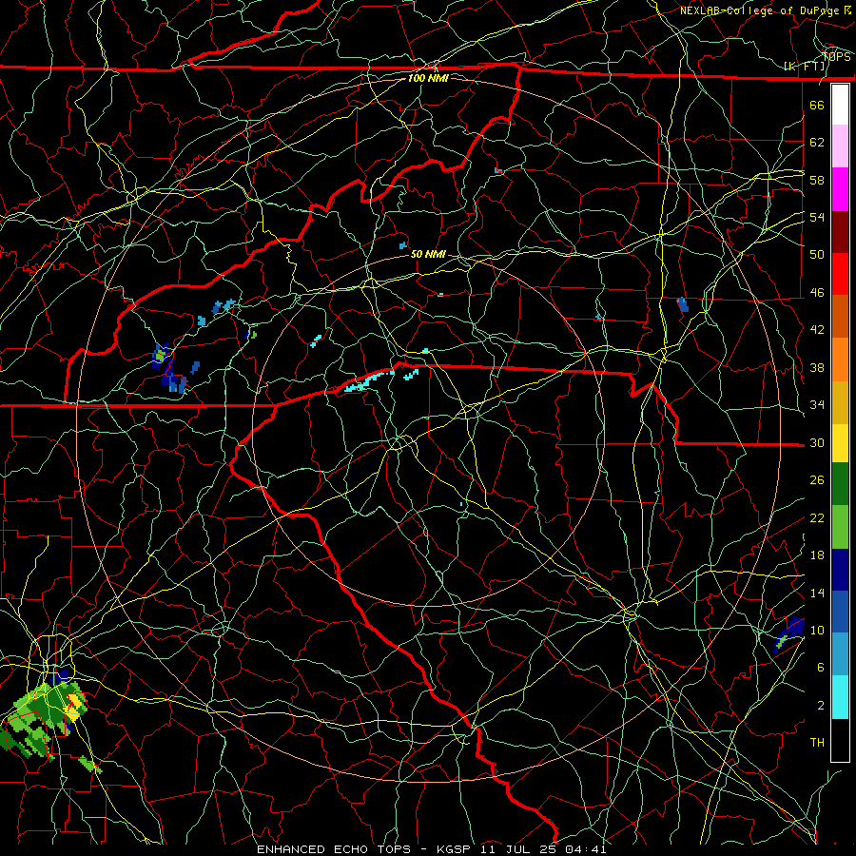The image size is (856, 856).
Task: Click the 'ENHANCED ECHO TOPS' title text
Action: [334, 849]
